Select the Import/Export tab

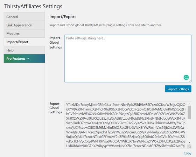24,42
